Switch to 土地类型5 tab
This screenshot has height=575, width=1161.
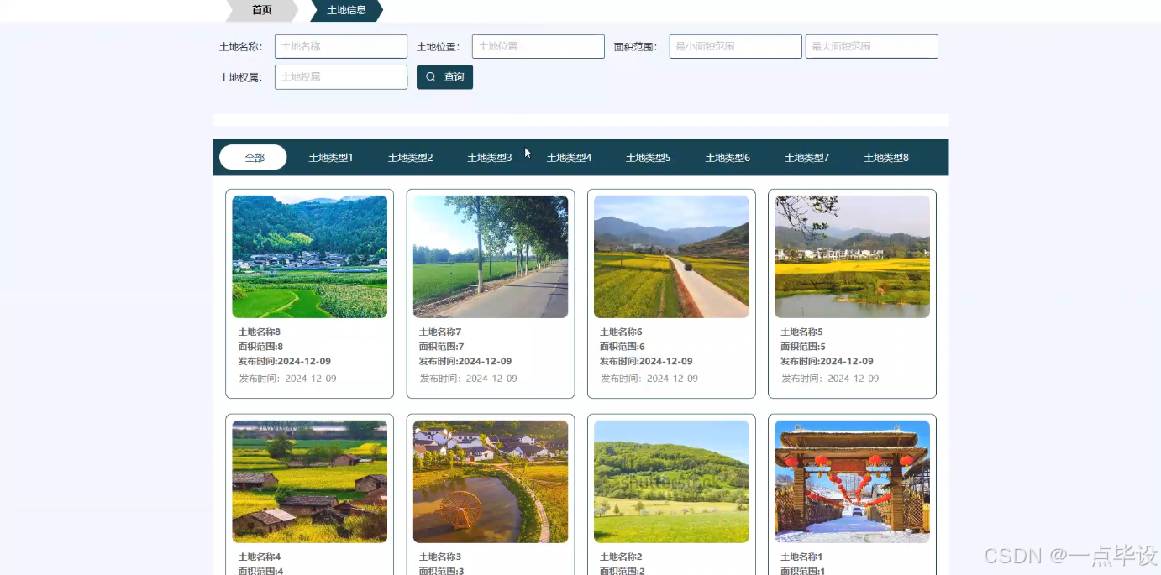click(x=649, y=158)
